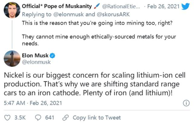
Task: Click "Copy link to Tweet" text
Action: click(97, 118)
